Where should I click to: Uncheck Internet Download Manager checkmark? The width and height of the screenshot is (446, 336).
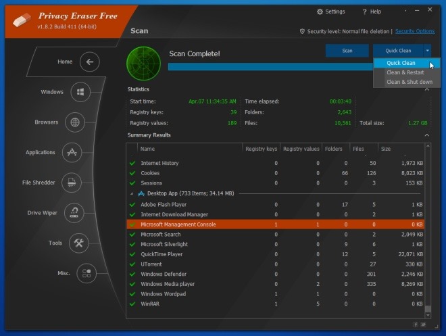click(x=132, y=214)
